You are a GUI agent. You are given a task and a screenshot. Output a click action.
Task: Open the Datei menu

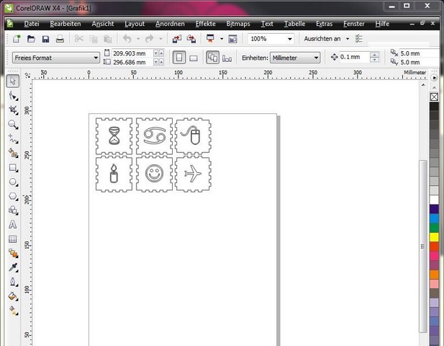32,24
